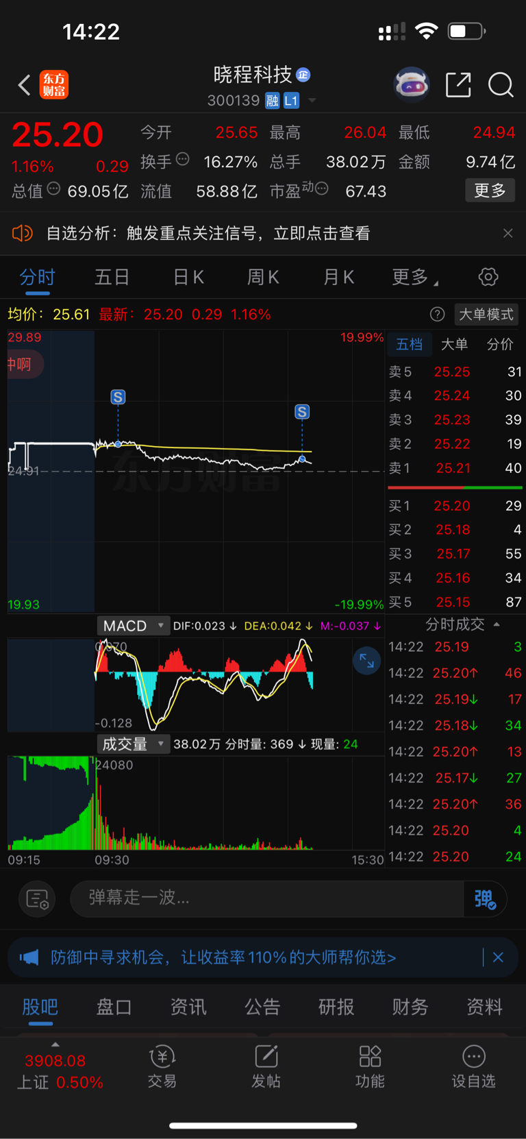Switch to the 周K chart tab

click(263, 277)
